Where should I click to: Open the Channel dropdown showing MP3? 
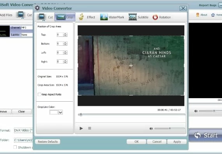click(x=27, y=28)
